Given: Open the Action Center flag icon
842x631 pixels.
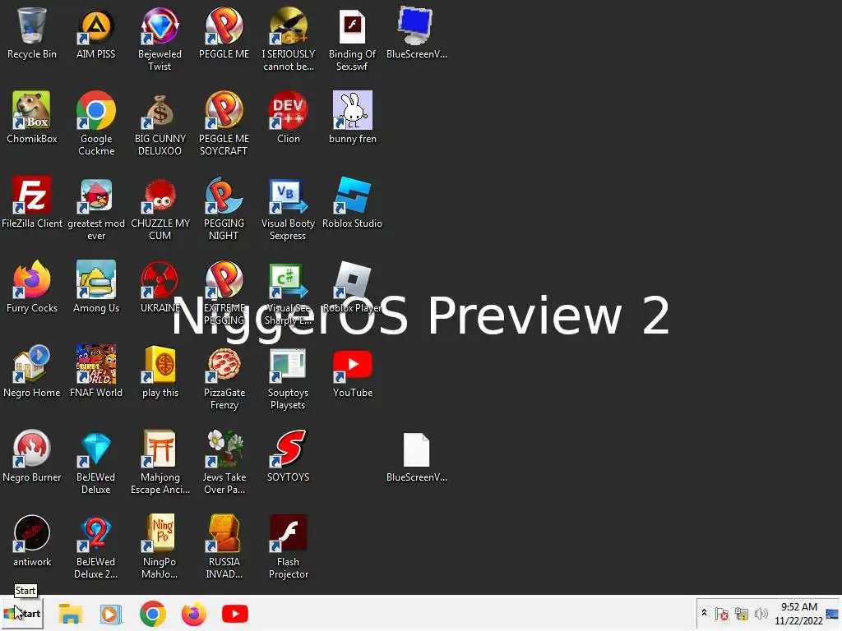Looking at the screenshot, I should tap(722, 613).
